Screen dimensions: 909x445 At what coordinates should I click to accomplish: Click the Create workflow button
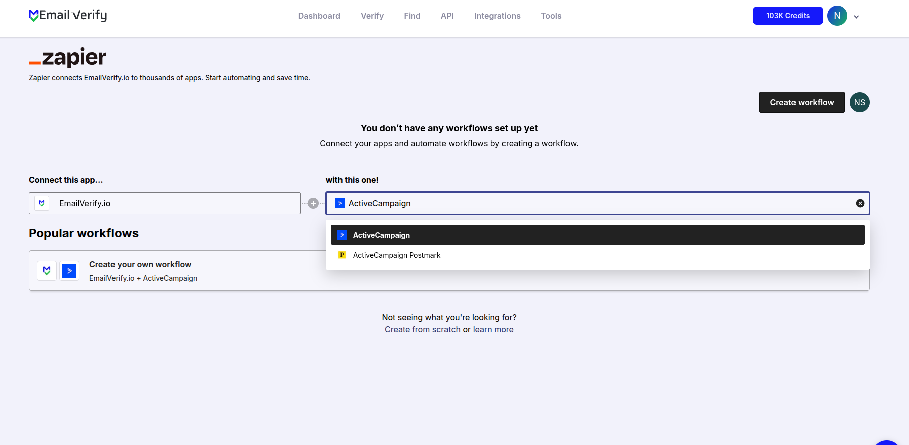pos(802,102)
